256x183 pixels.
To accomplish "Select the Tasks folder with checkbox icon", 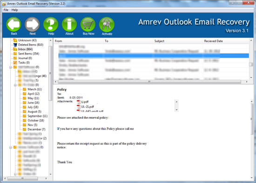I will [x=21, y=62].
